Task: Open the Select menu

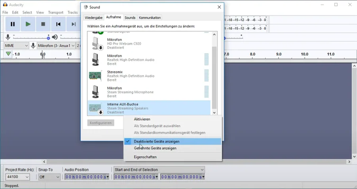Action: click(x=27, y=12)
